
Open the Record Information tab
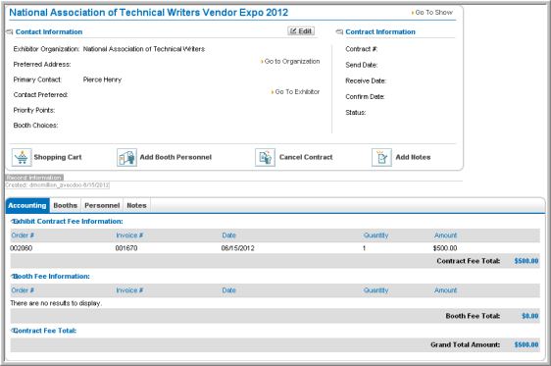coord(34,178)
